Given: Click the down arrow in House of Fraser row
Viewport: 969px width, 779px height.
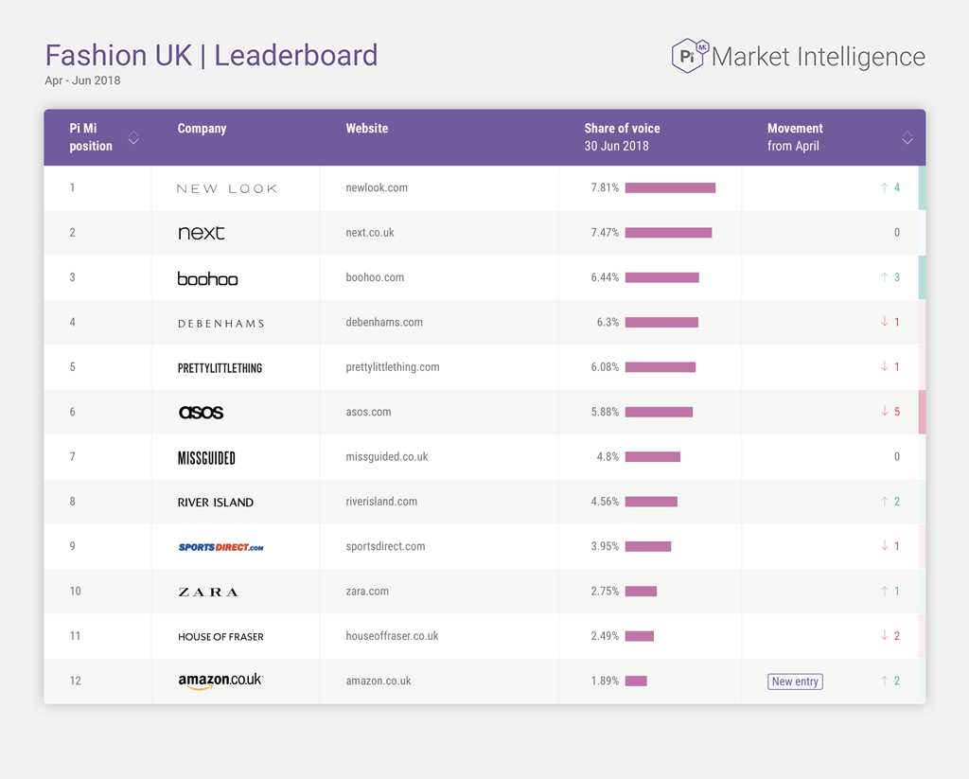Looking at the screenshot, I should pyautogui.click(x=885, y=635).
